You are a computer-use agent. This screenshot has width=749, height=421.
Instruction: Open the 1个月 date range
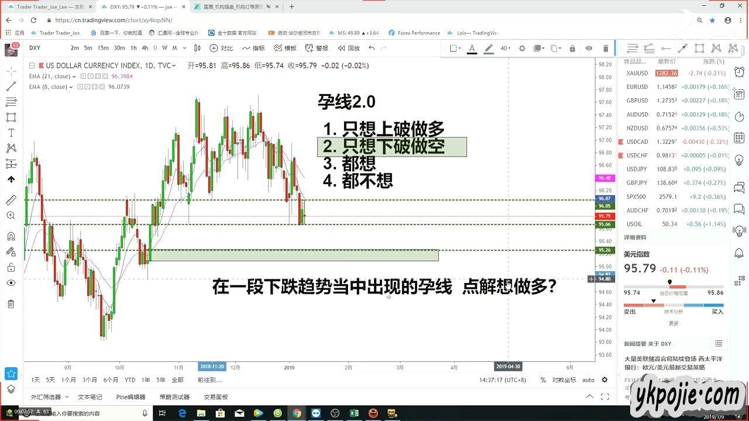click(68, 380)
